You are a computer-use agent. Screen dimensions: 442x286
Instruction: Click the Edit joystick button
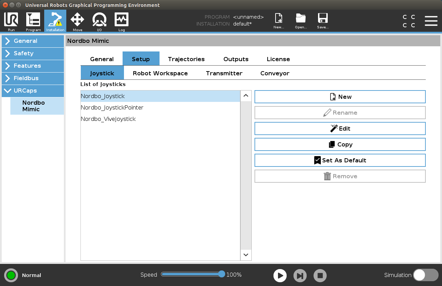click(340, 128)
